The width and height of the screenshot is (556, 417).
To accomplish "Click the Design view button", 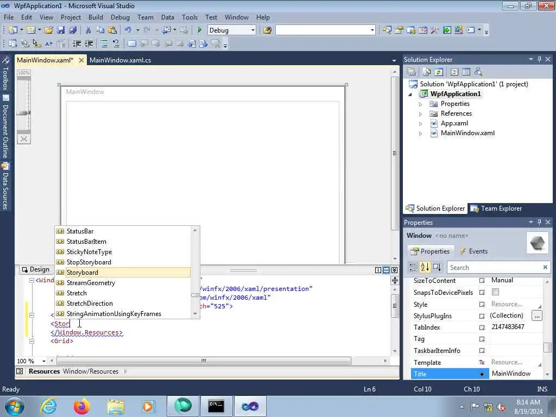I will (x=35, y=269).
